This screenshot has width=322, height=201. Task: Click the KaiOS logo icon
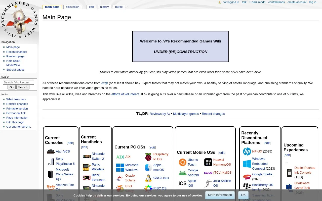click(x=208, y=173)
